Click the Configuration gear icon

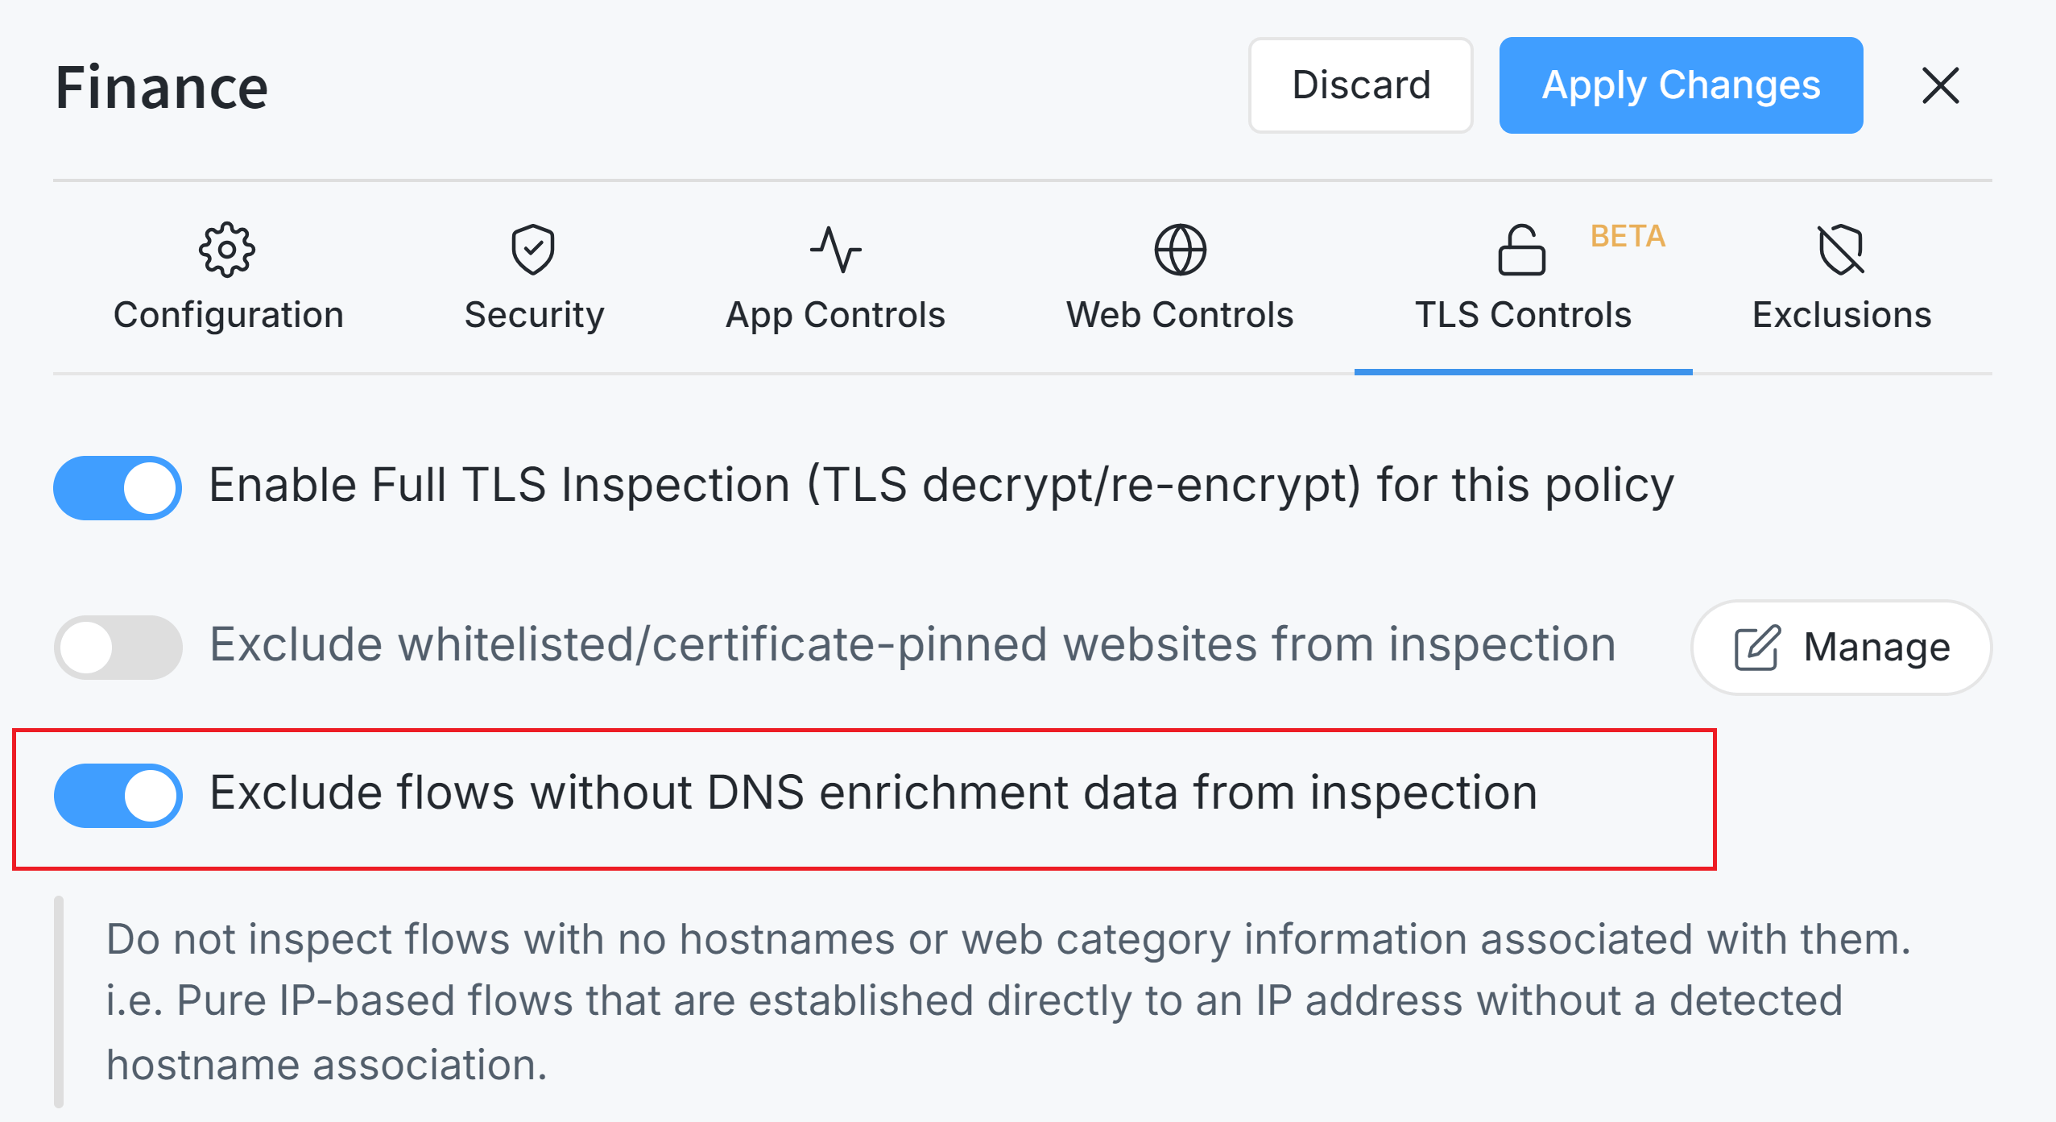227,250
